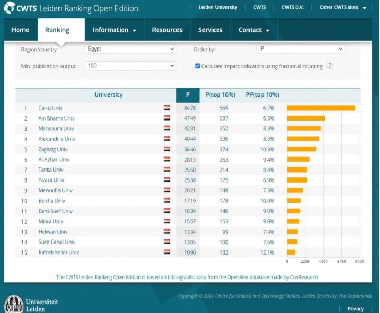Open Kafrelsheikh Univ link
Image resolution: width=380 pixels, height=313 pixels.
coord(58,252)
